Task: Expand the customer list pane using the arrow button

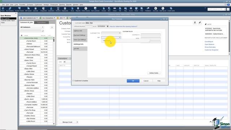Action: pyautogui.click(x=52, y=27)
